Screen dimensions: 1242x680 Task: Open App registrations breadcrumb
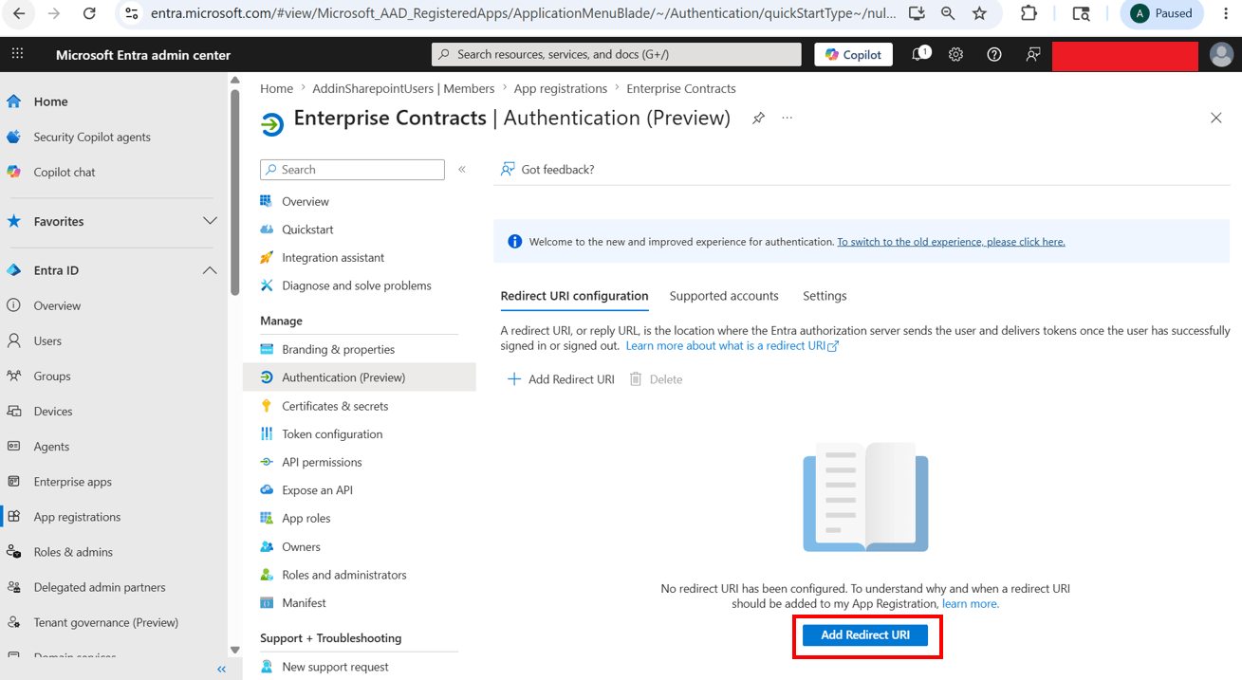[x=560, y=88]
